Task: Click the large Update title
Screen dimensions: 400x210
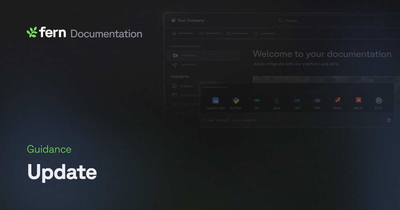Action: point(62,172)
